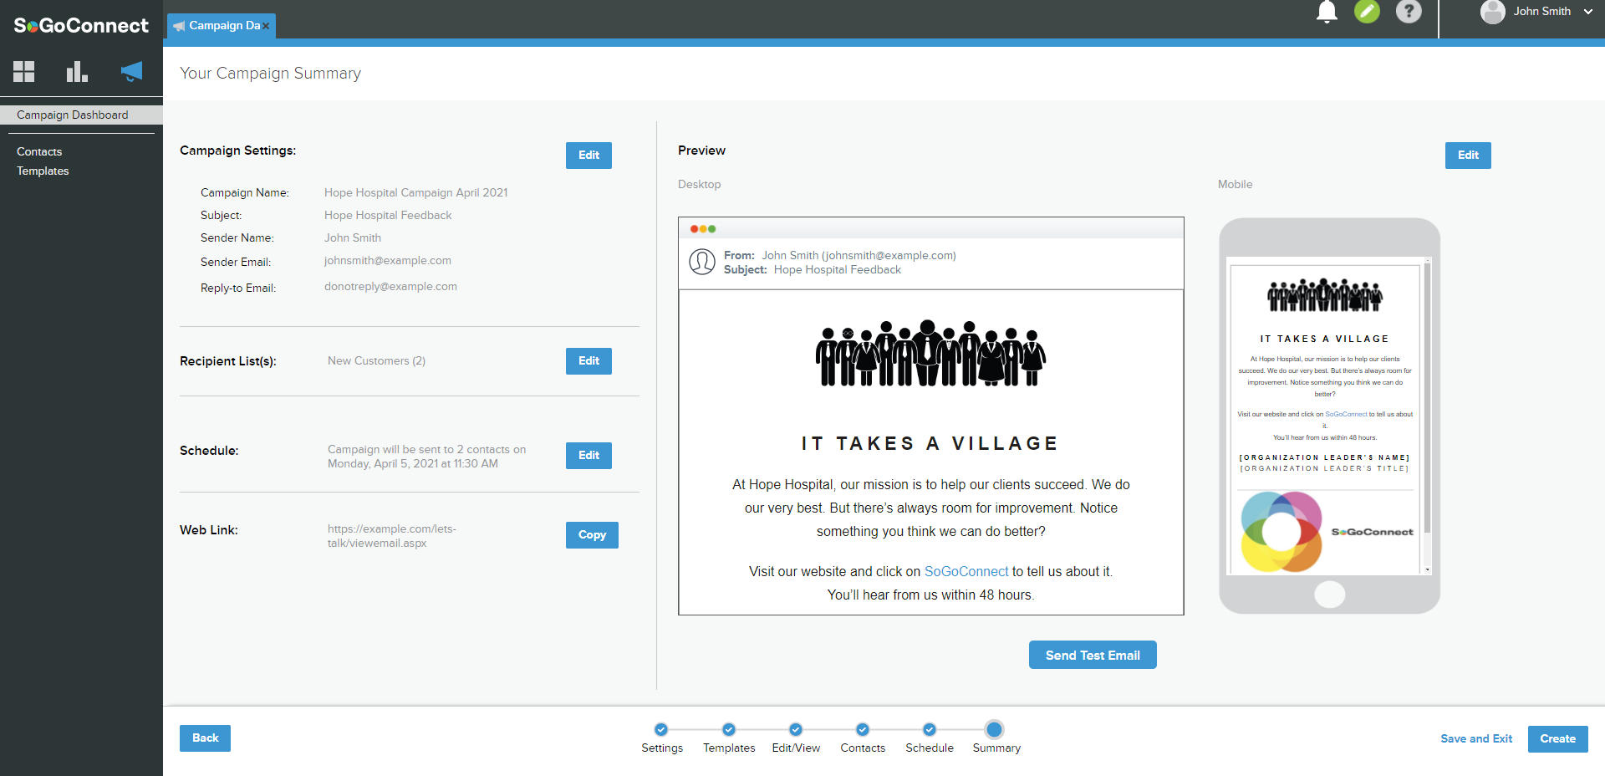
Task: Click 'johnsmith@example.com' sender email value
Action: 388,261
